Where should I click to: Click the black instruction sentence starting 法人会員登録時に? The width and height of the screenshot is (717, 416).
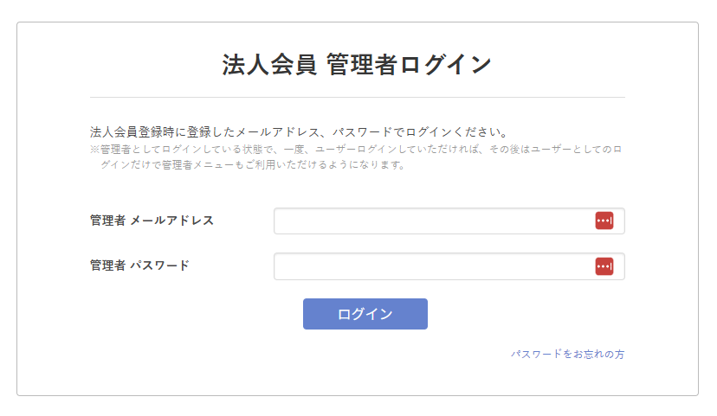click(x=298, y=132)
